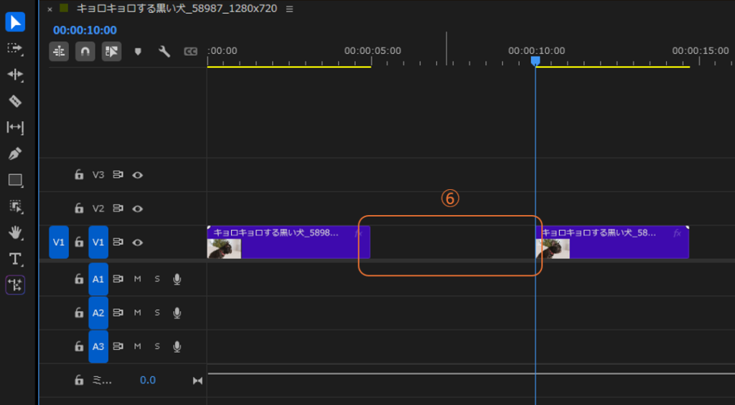Choose the Ripple Edit tool
This screenshot has height=405, width=735.
tap(15, 75)
